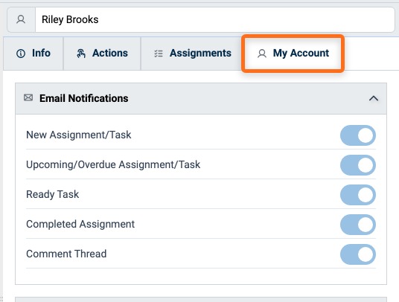Click the Upcoming/Overdue Assignment/Task label

click(113, 164)
